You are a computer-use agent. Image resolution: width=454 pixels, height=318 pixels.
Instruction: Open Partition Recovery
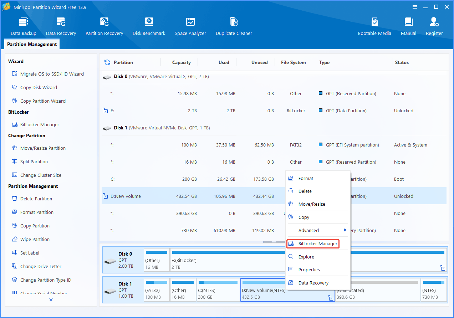tap(104, 26)
